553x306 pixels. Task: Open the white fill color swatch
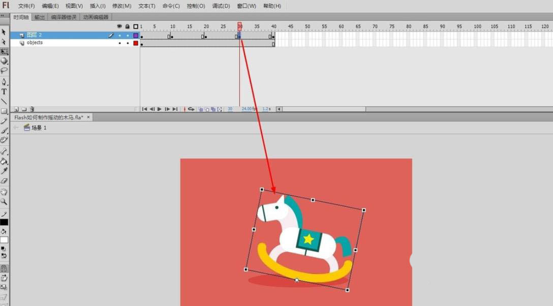click(4, 240)
